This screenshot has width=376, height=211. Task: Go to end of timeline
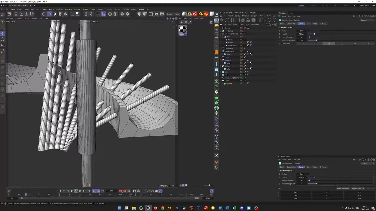pyautogui.click(x=88, y=191)
